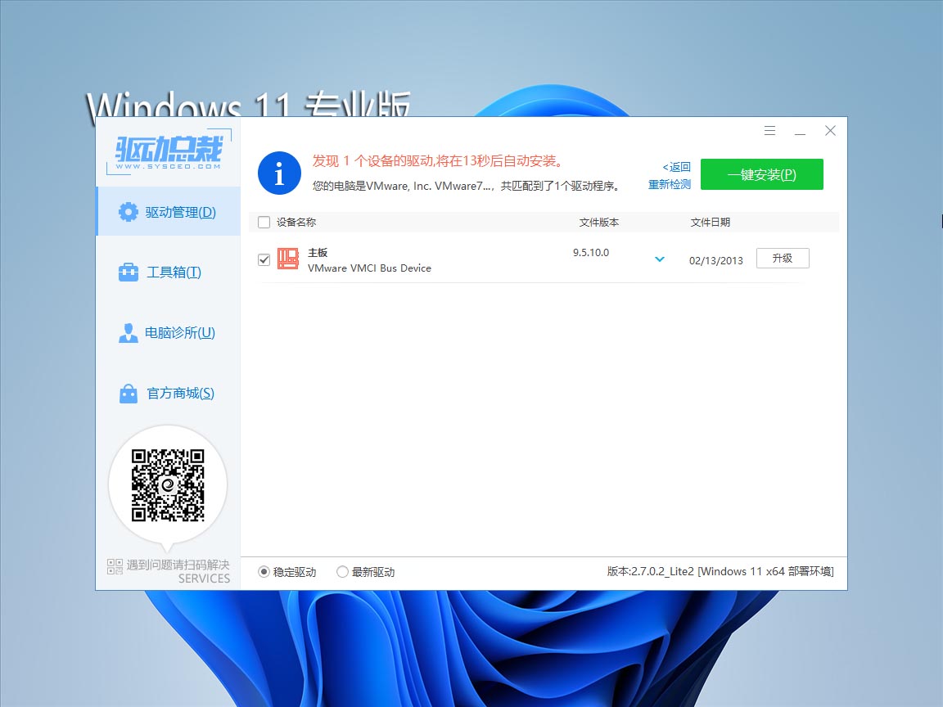
Task: Click the 主板 device category label
Action: click(318, 253)
